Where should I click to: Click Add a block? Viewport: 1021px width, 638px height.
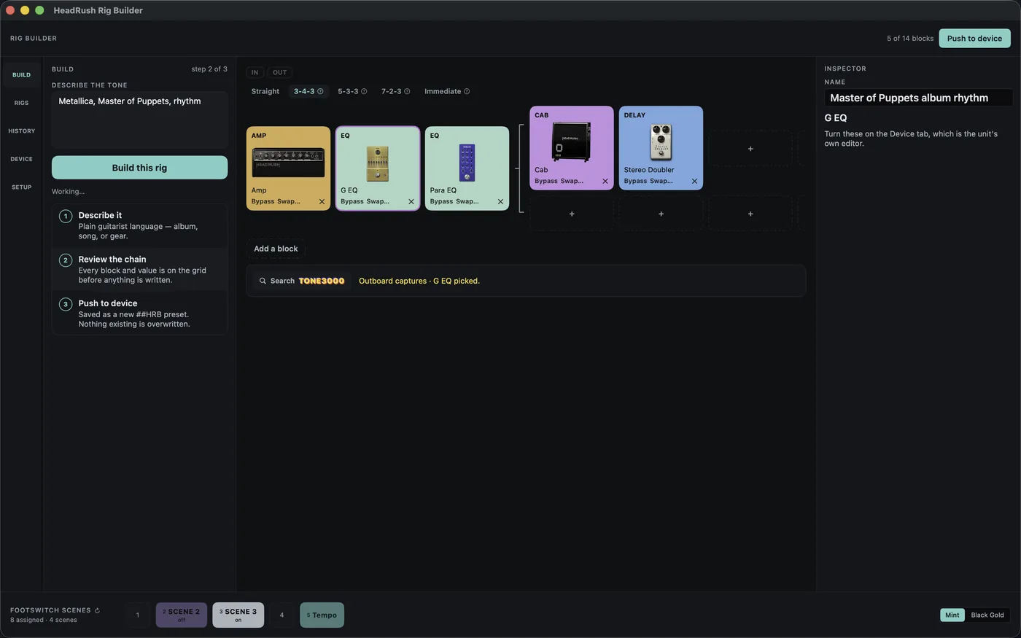[x=276, y=249]
